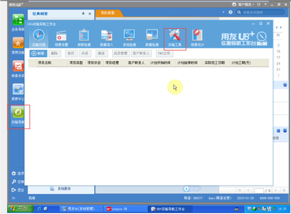Open the 实施工具 hammer and wrench icon
This screenshot has height=214, width=291.
[175, 38]
